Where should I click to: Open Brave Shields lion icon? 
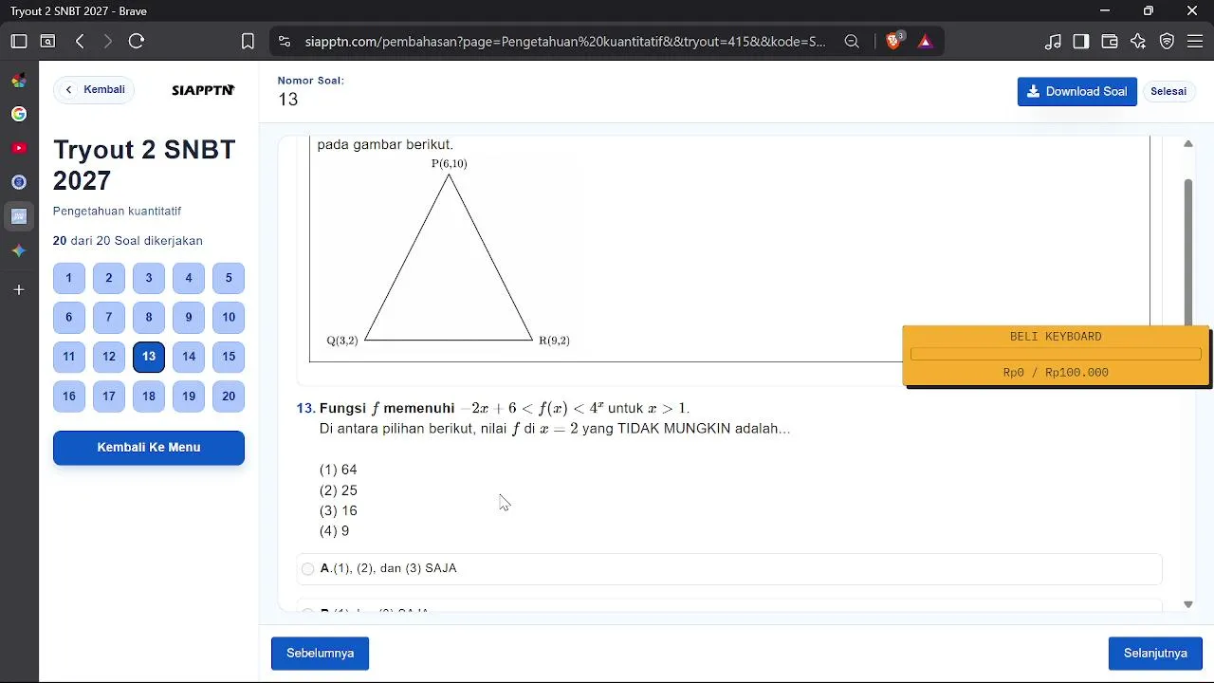click(x=893, y=41)
